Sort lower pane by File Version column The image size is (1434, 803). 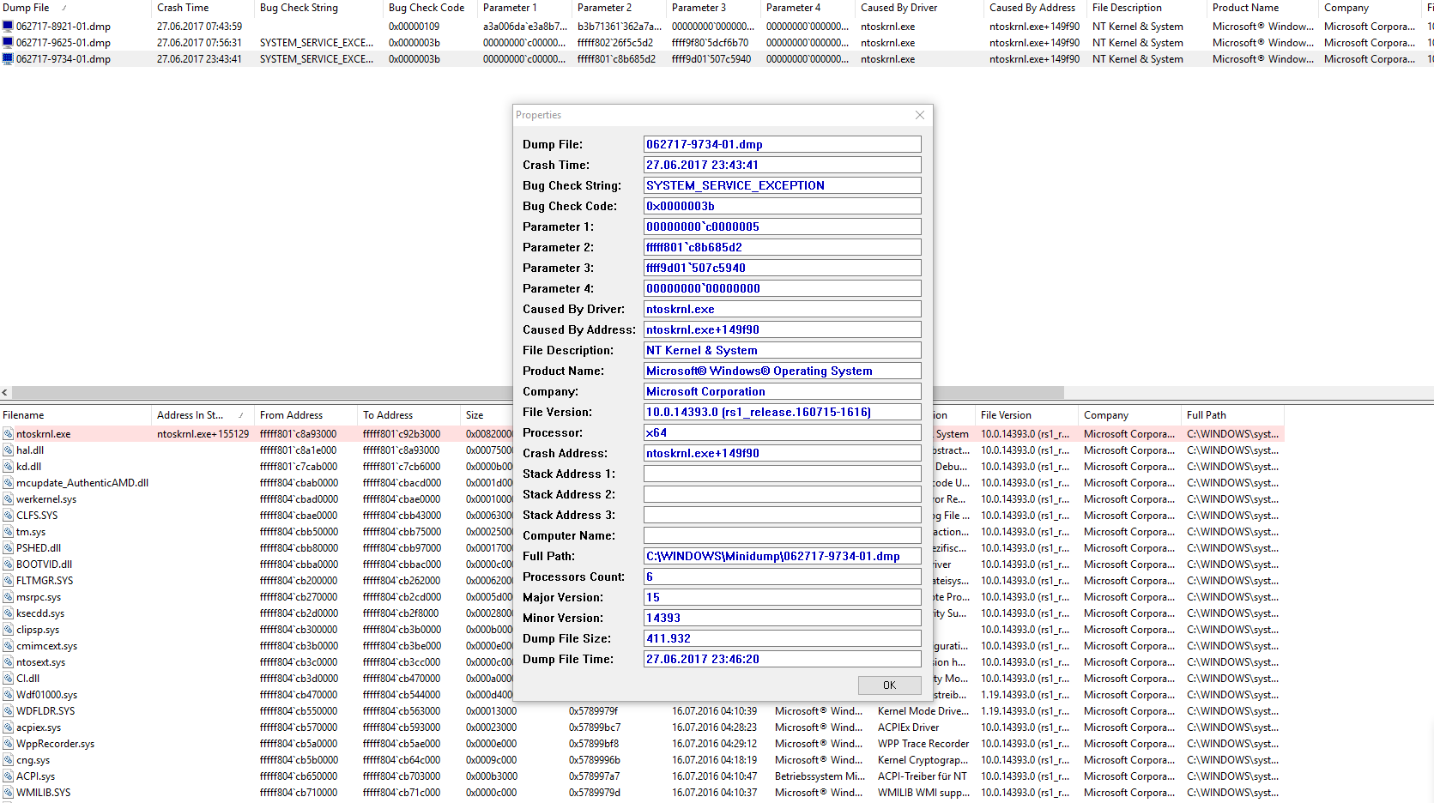1027,415
